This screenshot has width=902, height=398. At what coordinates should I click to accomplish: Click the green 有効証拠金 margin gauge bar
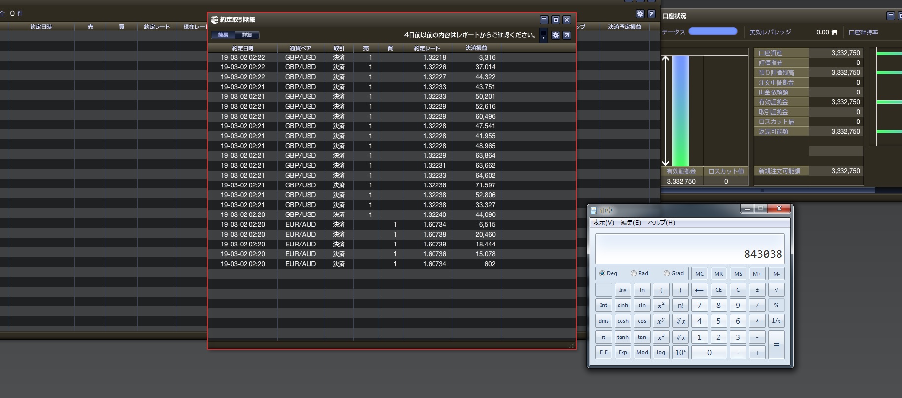coord(681,111)
